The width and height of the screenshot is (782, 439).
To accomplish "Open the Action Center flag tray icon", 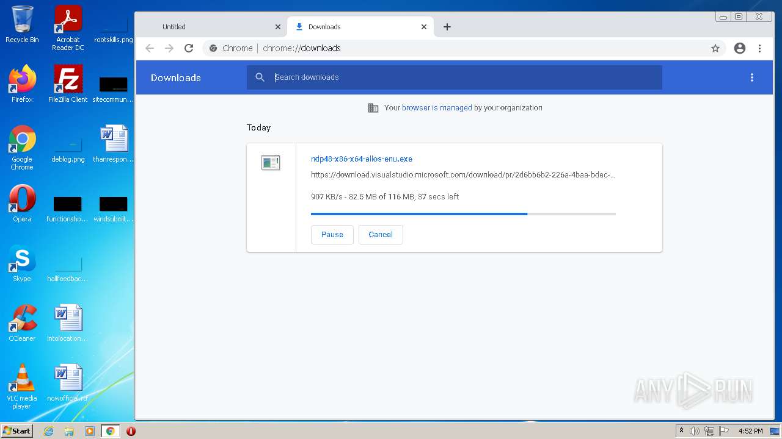I will (723, 431).
